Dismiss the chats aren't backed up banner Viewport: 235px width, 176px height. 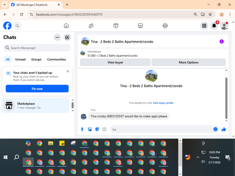coord(68,71)
